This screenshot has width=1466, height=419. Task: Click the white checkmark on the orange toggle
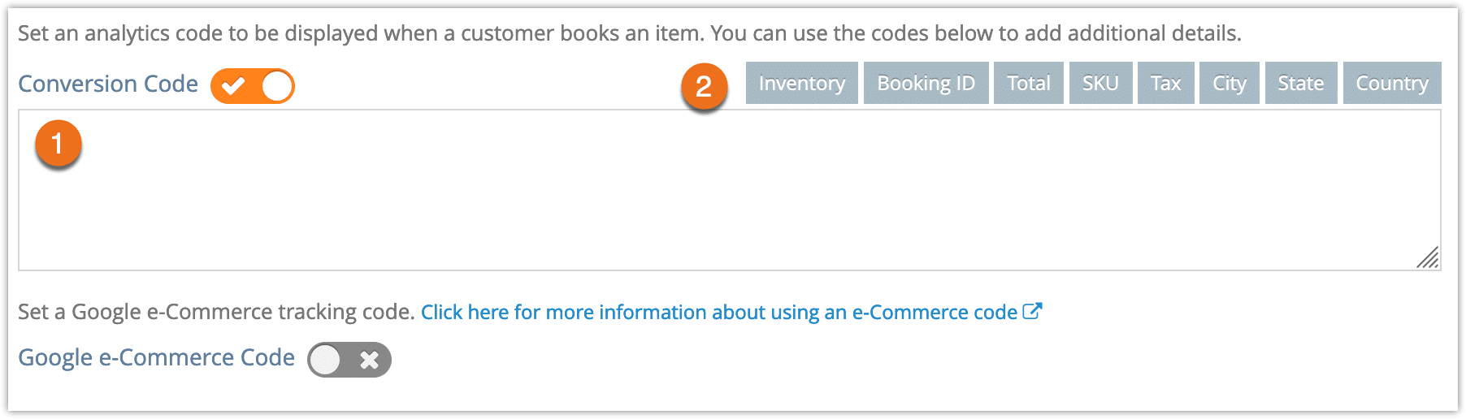pos(233,86)
